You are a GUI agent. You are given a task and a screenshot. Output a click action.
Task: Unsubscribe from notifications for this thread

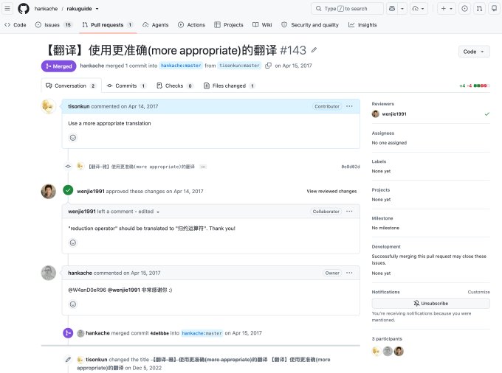pyautogui.click(x=430, y=303)
